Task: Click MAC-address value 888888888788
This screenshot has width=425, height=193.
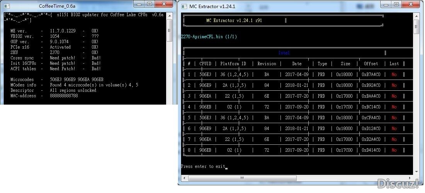Action: [x=64, y=96]
